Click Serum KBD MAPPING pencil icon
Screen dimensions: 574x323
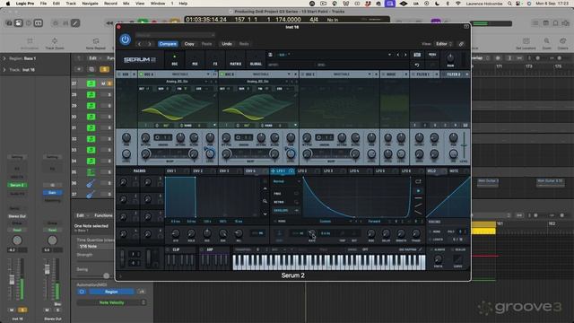421,249
